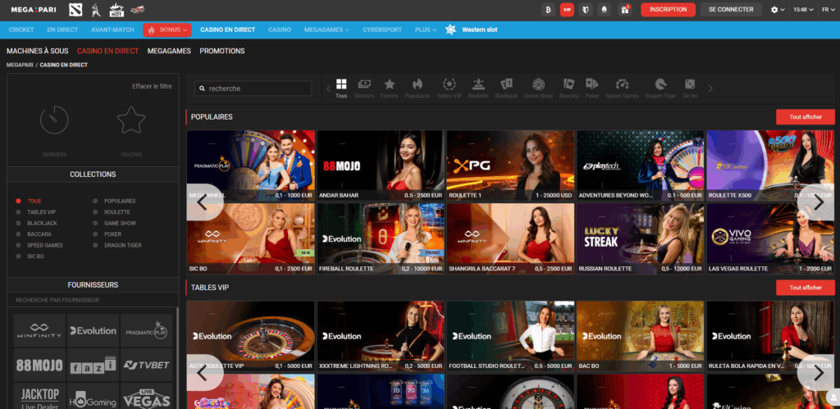Go to En Direct in navigation bar

[x=62, y=30]
